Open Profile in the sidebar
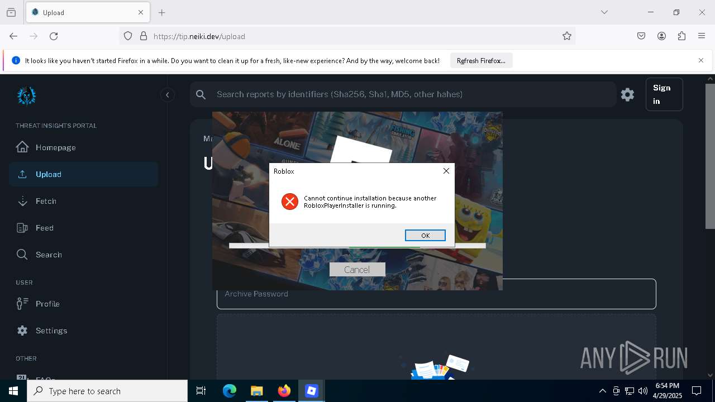The height and width of the screenshot is (402, 715). (83, 304)
